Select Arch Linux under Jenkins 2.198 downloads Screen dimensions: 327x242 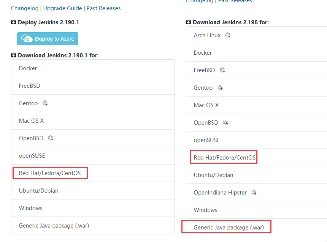(257, 35)
